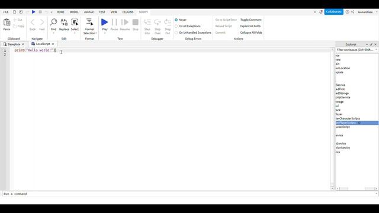The width and height of the screenshot is (379, 213).
Task: Click the Pause test button
Action: (x=114, y=22)
